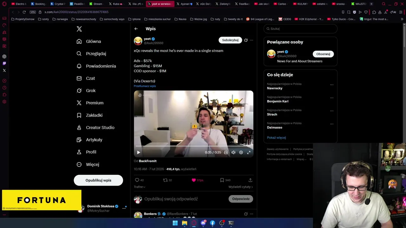Open Wyświetl cytaty link
This screenshot has width=406, height=228.
[x=240, y=187]
